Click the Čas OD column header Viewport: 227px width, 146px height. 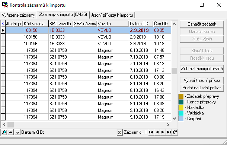click(162, 24)
